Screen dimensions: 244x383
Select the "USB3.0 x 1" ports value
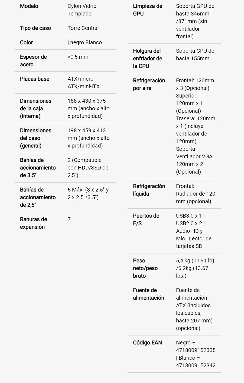(190, 216)
